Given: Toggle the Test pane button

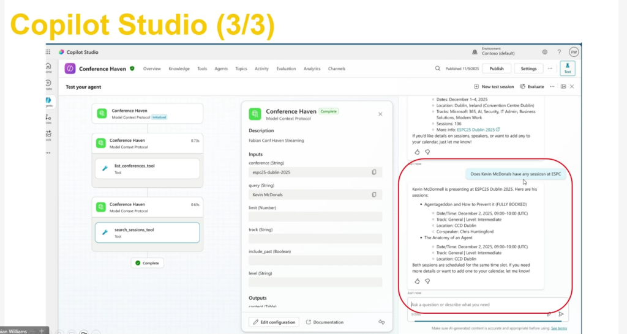Looking at the screenshot, I should pyautogui.click(x=567, y=69).
